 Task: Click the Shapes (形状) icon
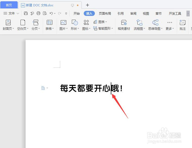(x=75, y=22)
